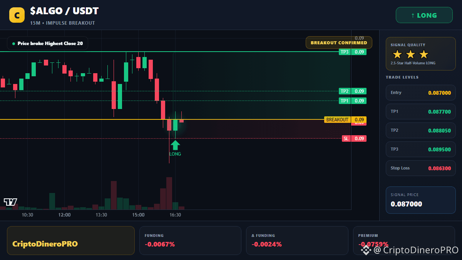Click the 15:00 time axis label
The height and width of the screenshot is (260, 462).
coord(138,215)
